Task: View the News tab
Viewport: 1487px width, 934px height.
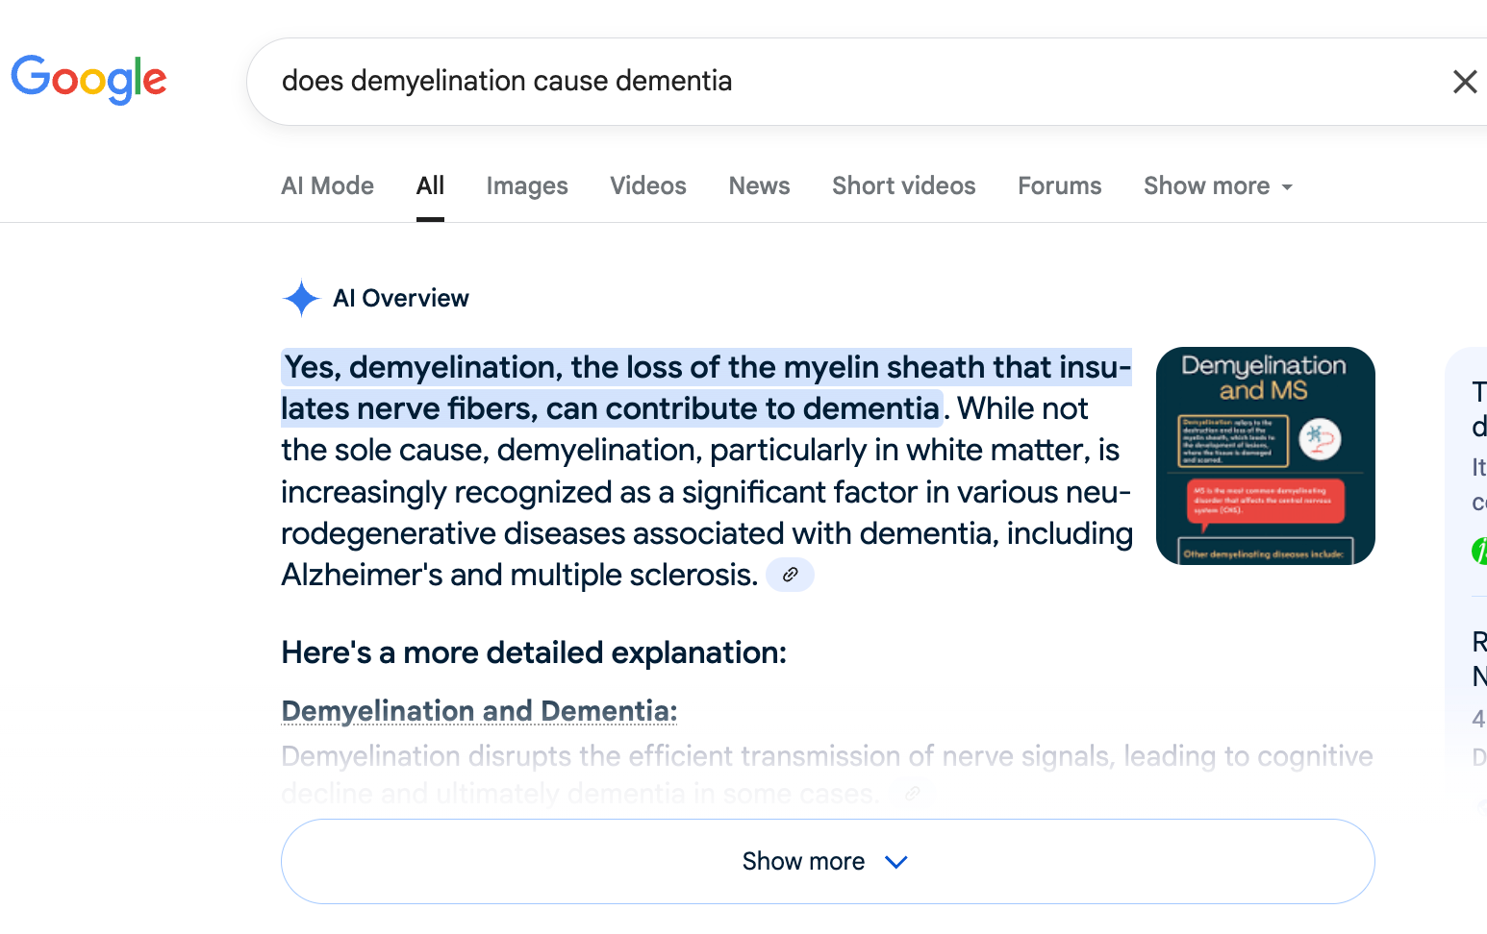Action: pyautogui.click(x=759, y=185)
